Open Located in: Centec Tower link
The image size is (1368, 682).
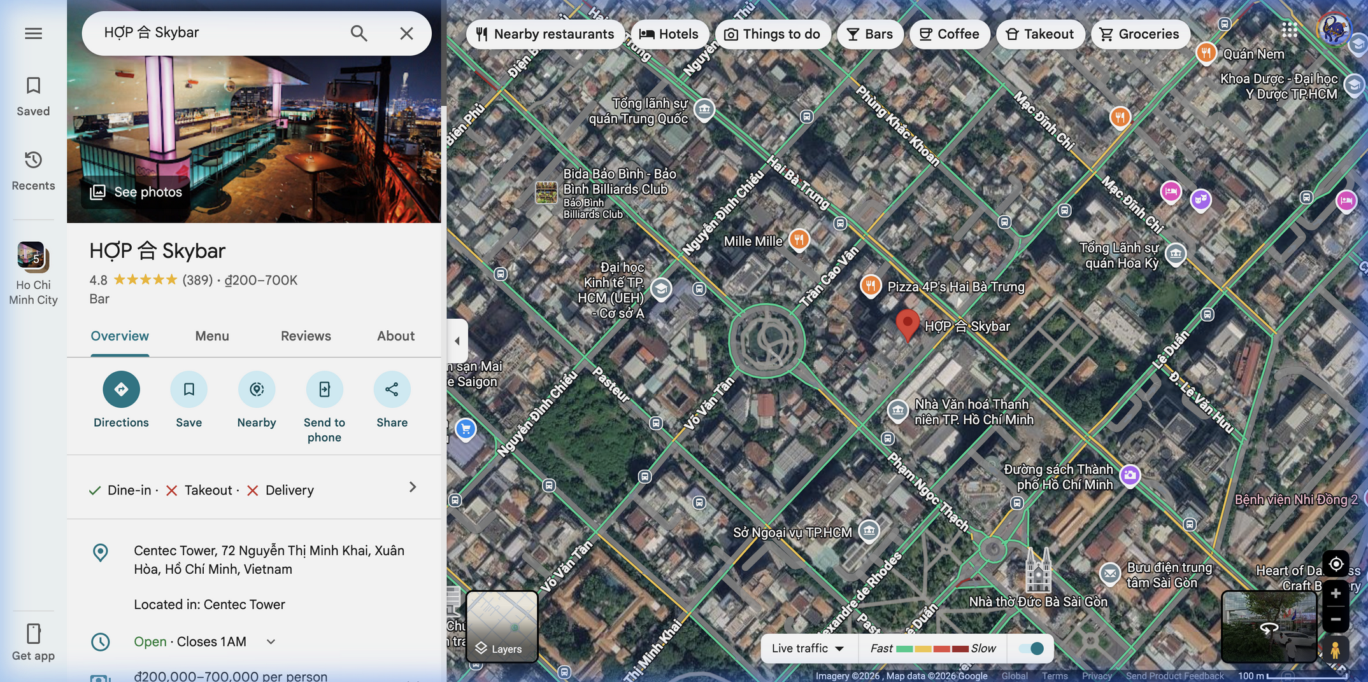pyautogui.click(x=210, y=605)
